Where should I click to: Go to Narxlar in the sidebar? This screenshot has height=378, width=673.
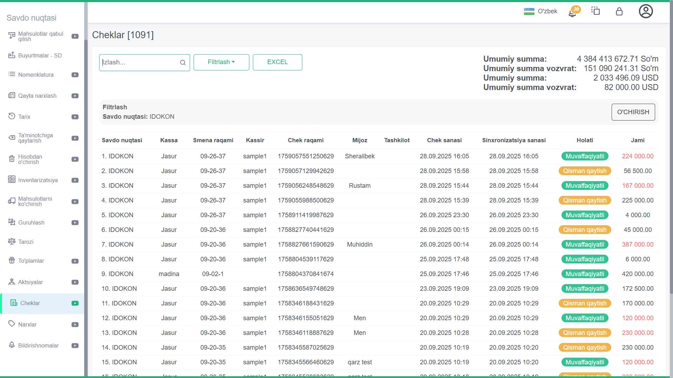[x=27, y=324]
